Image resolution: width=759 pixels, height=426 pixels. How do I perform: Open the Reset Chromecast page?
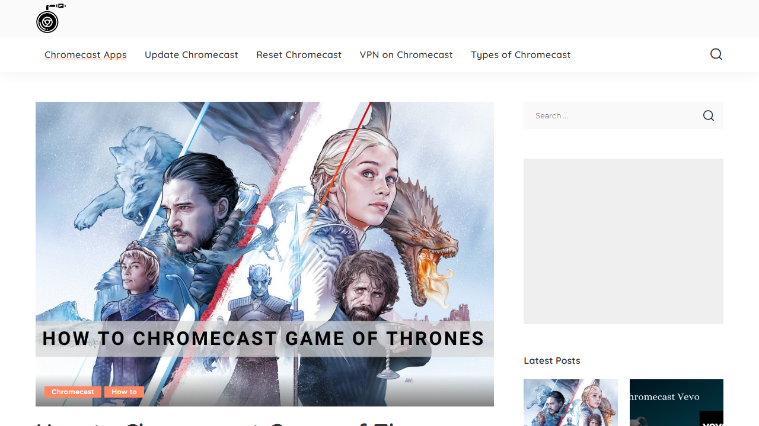pyautogui.click(x=299, y=54)
